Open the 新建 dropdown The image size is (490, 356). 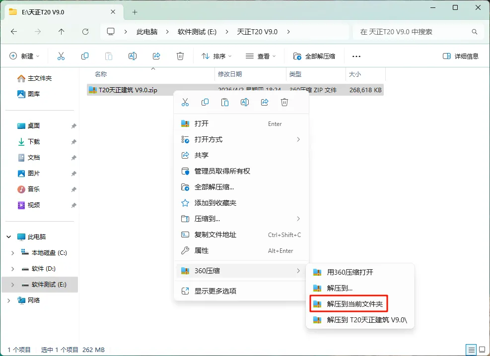point(25,56)
